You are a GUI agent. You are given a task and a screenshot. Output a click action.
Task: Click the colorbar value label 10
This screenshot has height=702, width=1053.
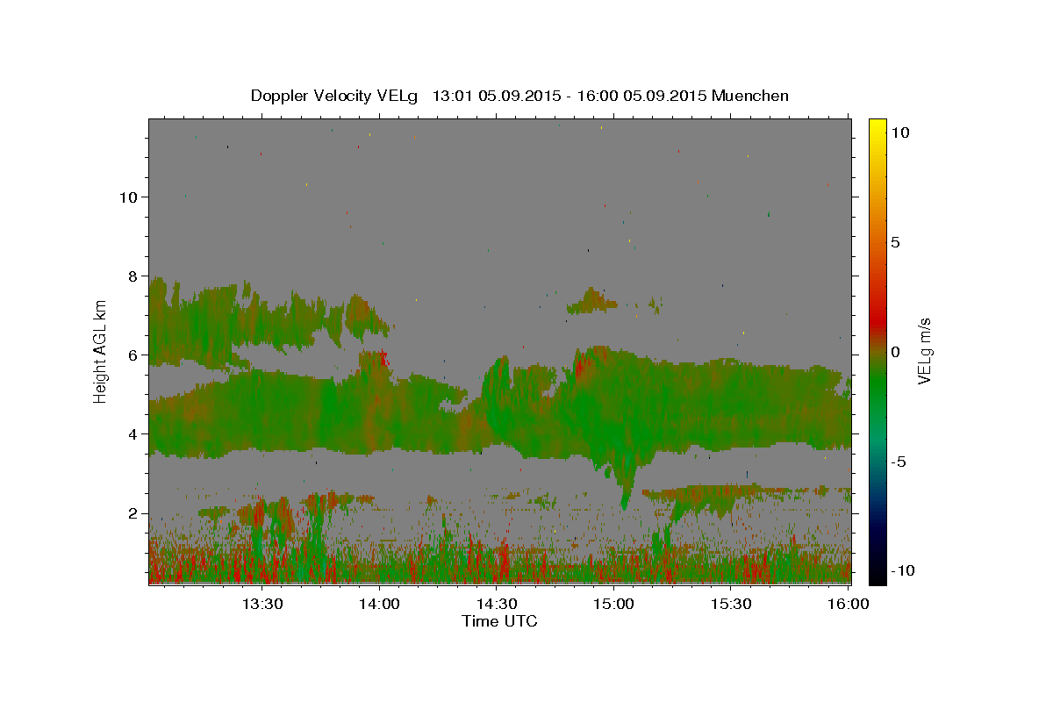(x=899, y=132)
